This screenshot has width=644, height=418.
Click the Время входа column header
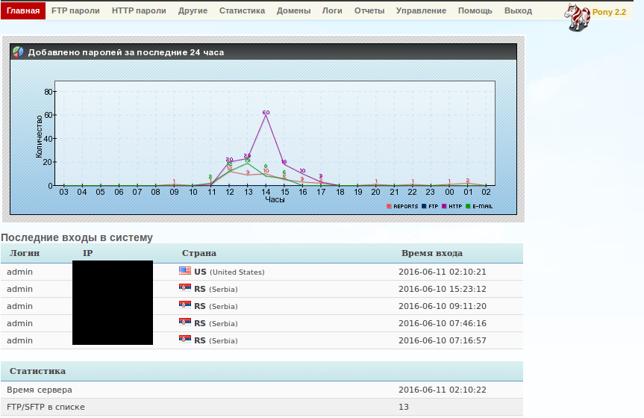click(x=431, y=253)
